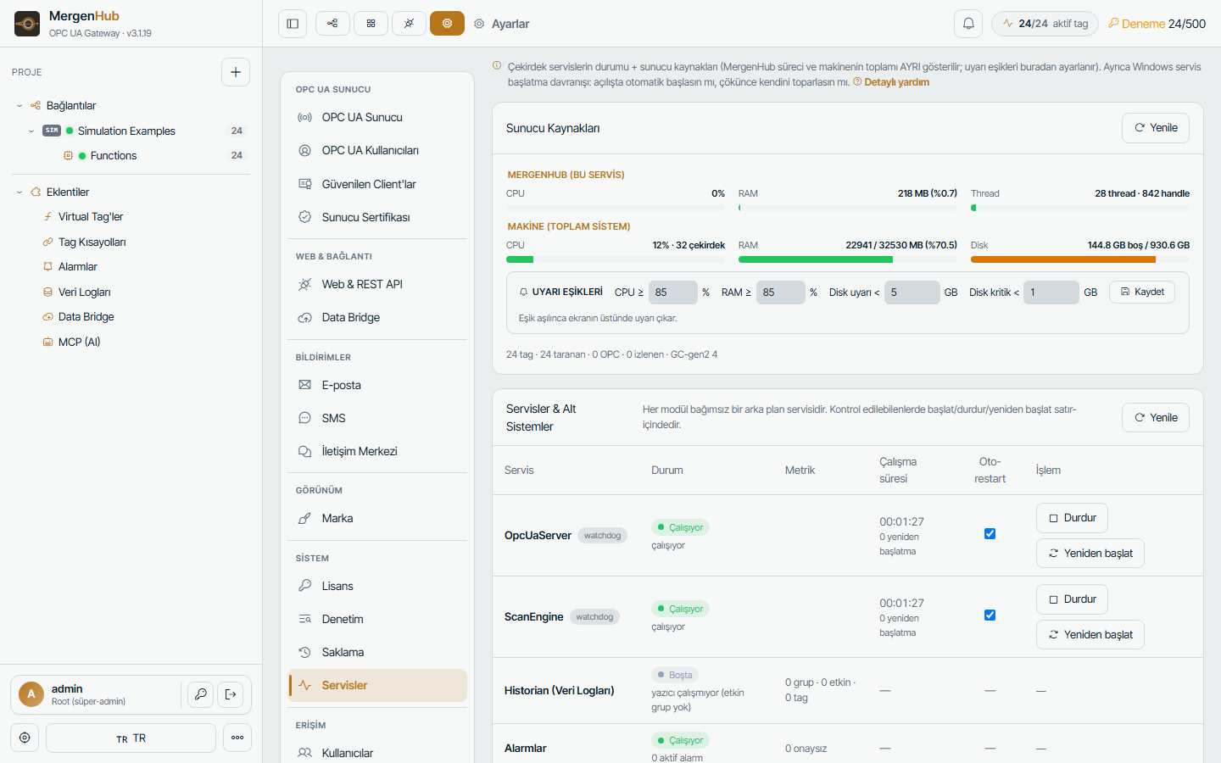This screenshot has width=1221, height=763.
Task: Toggle OpcUaServer auto-restart checkbox
Action: coord(990,534)
